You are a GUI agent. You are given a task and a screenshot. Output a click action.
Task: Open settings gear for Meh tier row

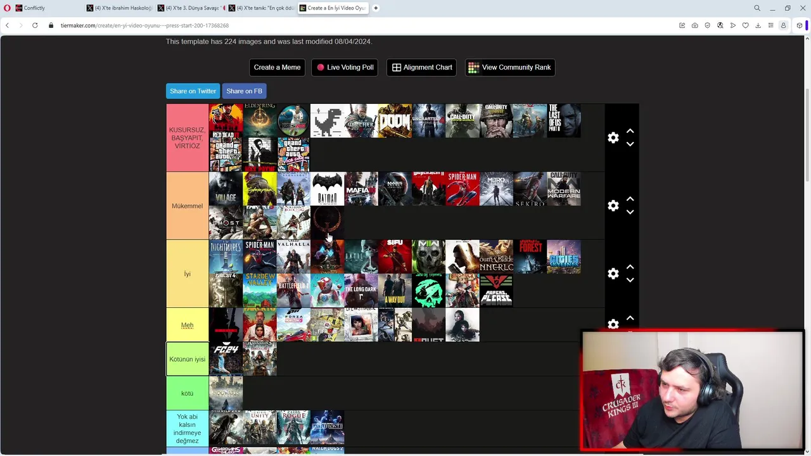613,324
